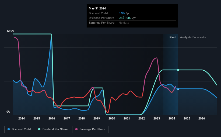
Task: Toggle the Earnings Per Share legend button
Action: (90, 129)
